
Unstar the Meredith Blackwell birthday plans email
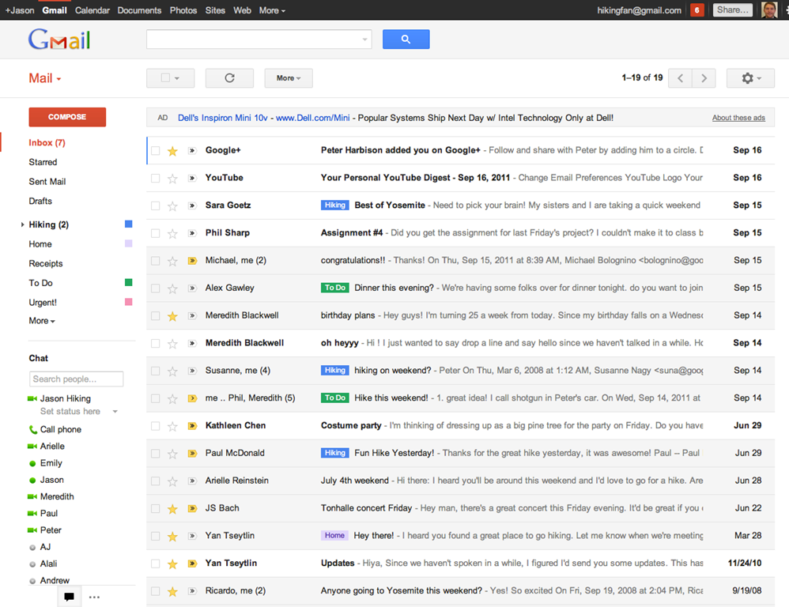point(172,316)
